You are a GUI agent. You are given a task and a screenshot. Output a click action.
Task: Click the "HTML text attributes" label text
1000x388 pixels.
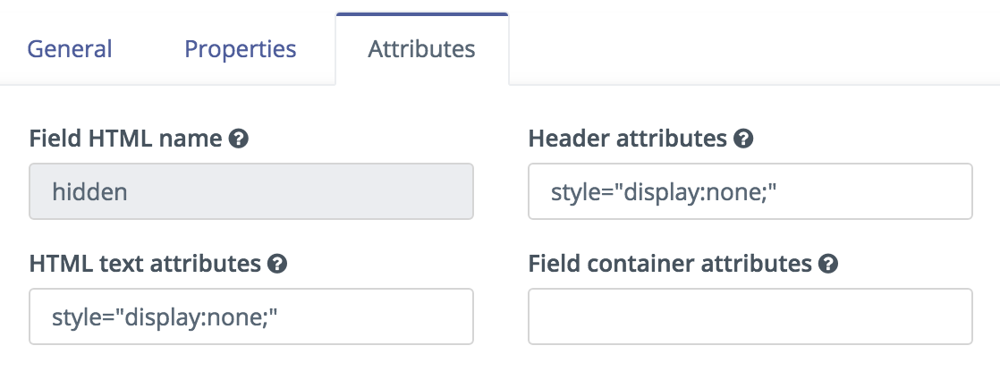(x=145, y=263)
